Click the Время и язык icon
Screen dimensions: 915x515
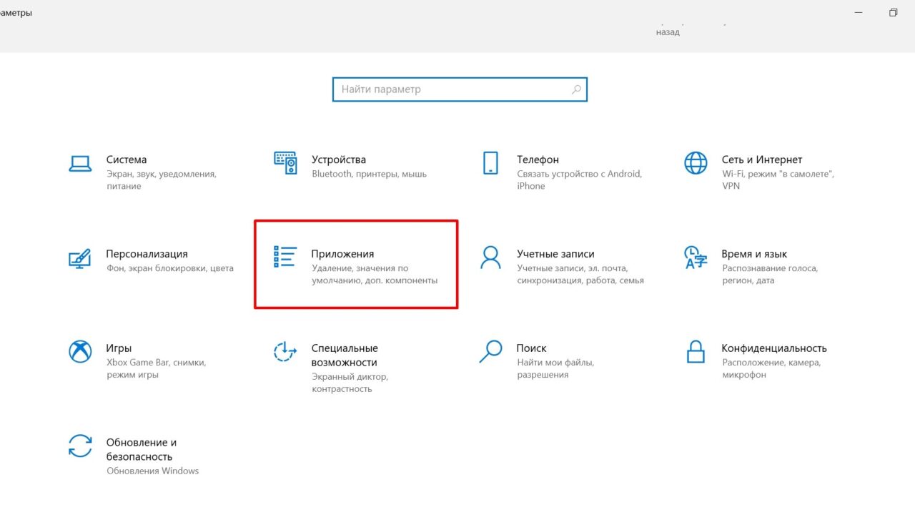pos(696,257)
